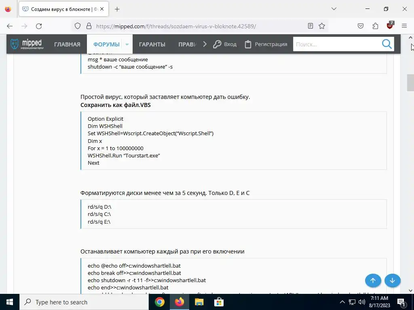Viewport: 414px width, 310px height.
Task: Click text 'Сохранить как файл.VBS'
Action: [x=115, y=105]
